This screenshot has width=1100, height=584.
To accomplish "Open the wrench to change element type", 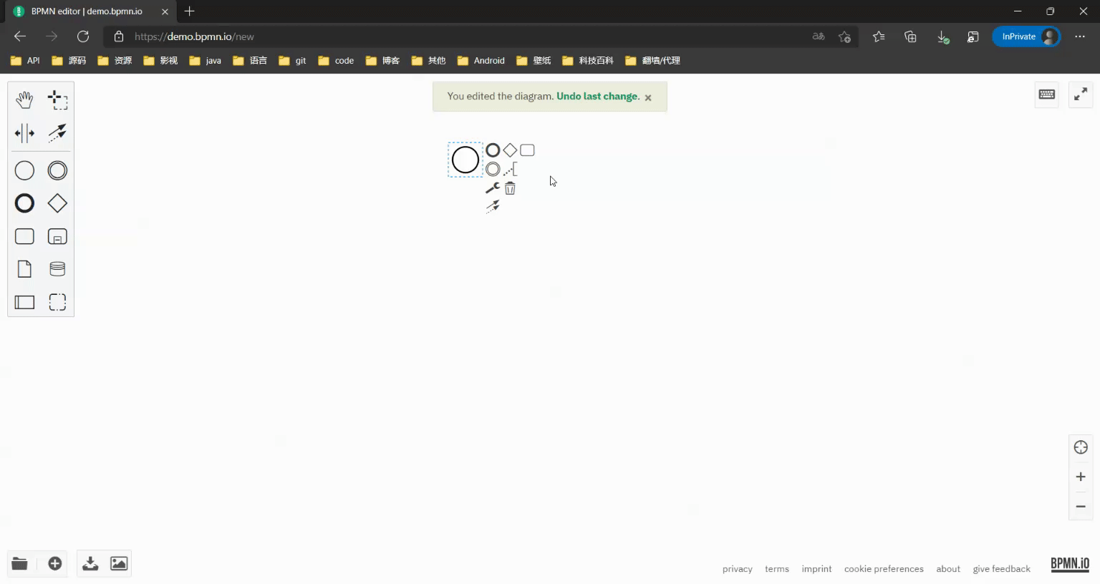I will (x=492, y=188).
